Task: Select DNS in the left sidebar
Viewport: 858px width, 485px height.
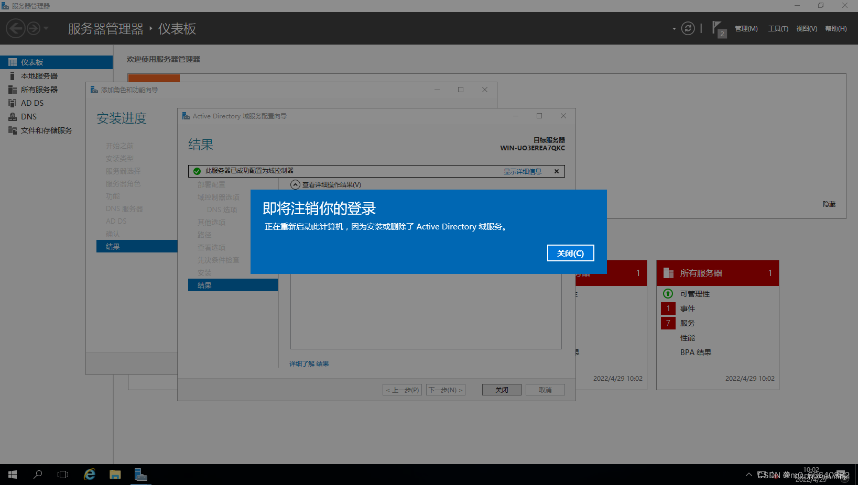Action: pos(56,117)
